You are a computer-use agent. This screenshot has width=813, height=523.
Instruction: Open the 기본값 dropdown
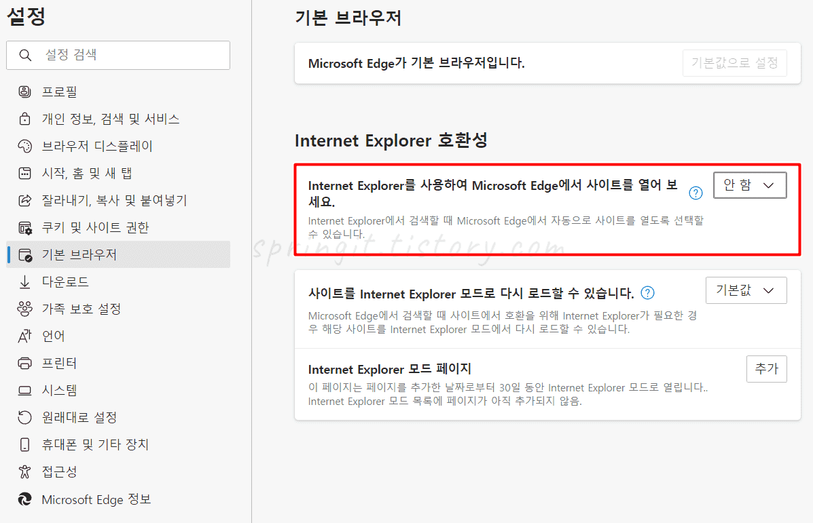746,290
